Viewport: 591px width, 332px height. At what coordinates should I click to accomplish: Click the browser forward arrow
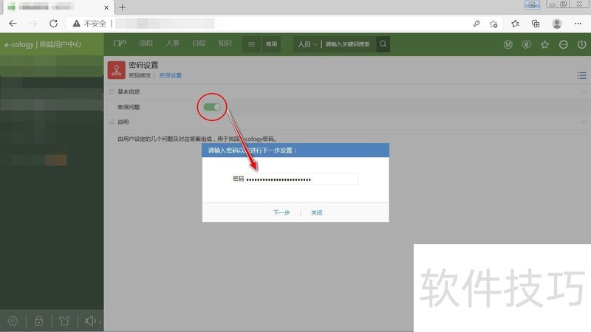33,24
